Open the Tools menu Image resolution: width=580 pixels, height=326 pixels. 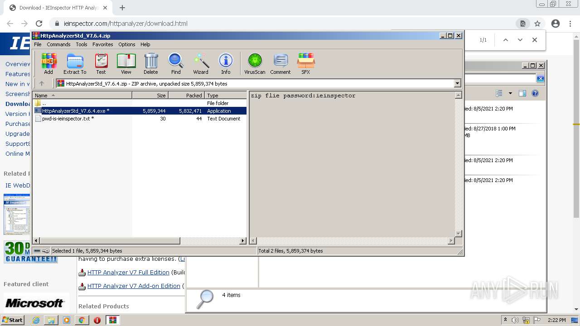pos(82,44)
